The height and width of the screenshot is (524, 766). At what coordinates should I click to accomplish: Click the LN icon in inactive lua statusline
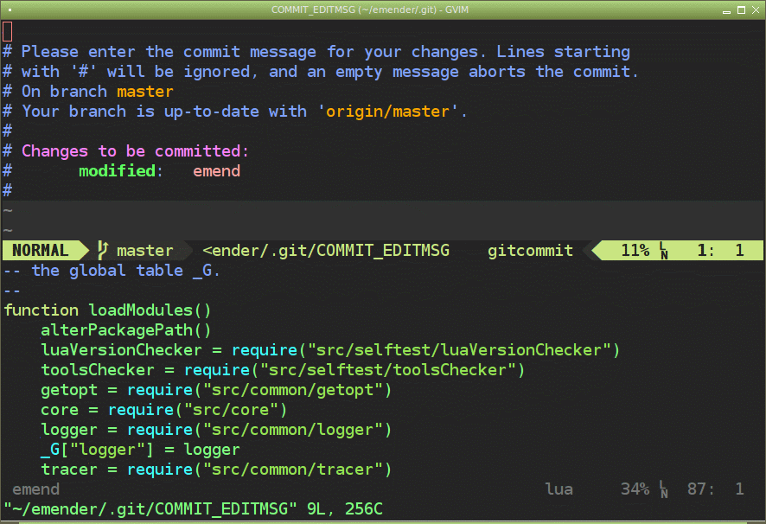[663, 489]
